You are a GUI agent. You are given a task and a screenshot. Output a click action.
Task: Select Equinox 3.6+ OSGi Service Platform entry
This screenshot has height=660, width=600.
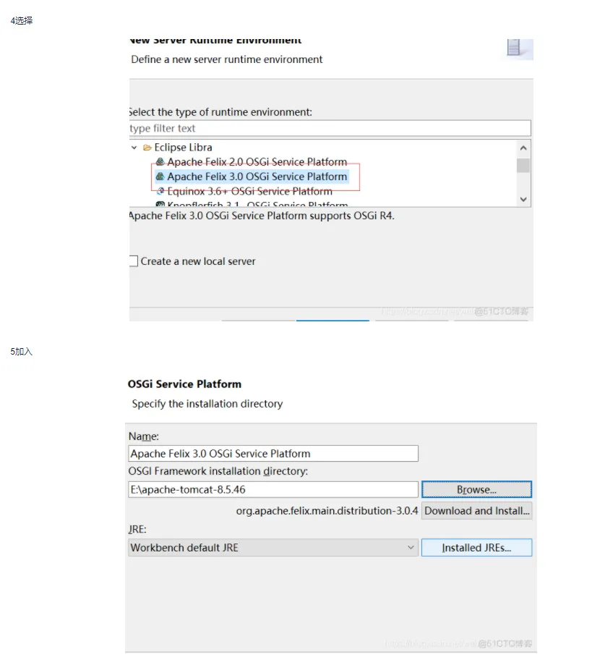pyautogui.click(x=249, y=192)
